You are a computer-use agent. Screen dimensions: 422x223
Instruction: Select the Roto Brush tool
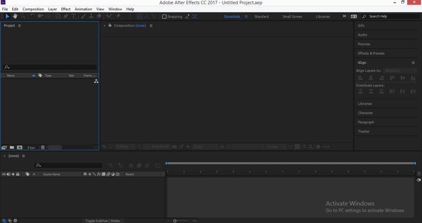109,16
